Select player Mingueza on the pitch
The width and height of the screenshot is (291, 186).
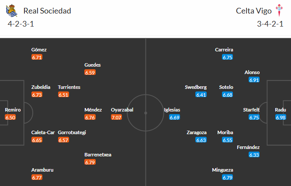[222, 170]
